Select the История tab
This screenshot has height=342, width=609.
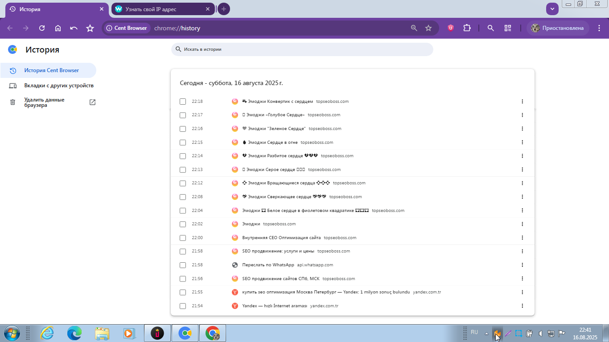[56, 9]
